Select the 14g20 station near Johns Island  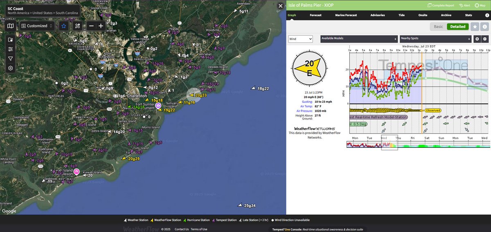pyautogui.click(x=117, y=132)
